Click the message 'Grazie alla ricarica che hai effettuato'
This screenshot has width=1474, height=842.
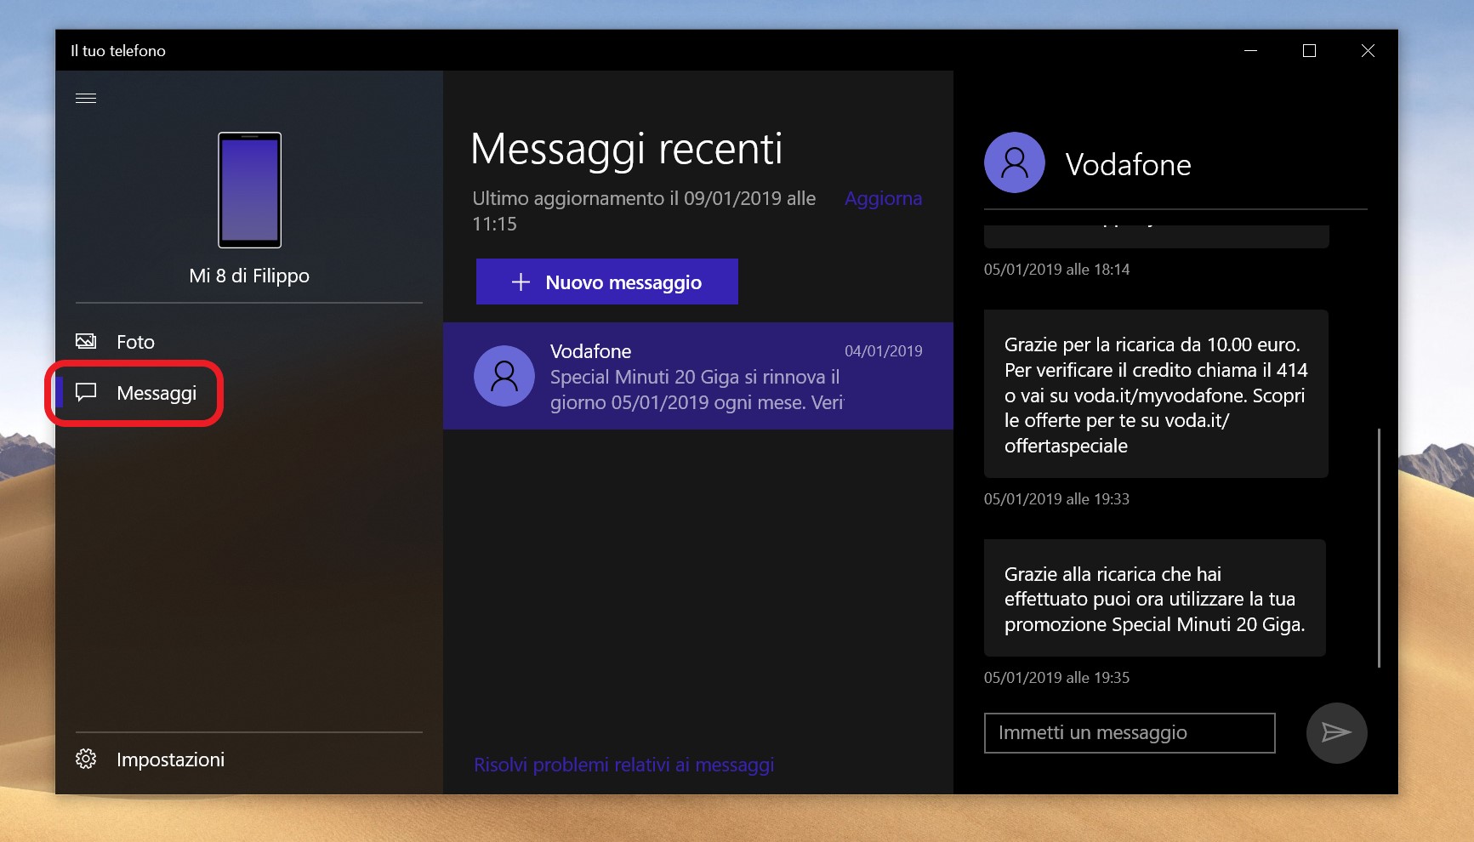pyautogui.click(x=1155, y=598)
